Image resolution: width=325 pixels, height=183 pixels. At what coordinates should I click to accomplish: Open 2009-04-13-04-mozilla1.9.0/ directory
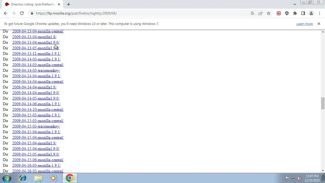(x=36, y=42)
